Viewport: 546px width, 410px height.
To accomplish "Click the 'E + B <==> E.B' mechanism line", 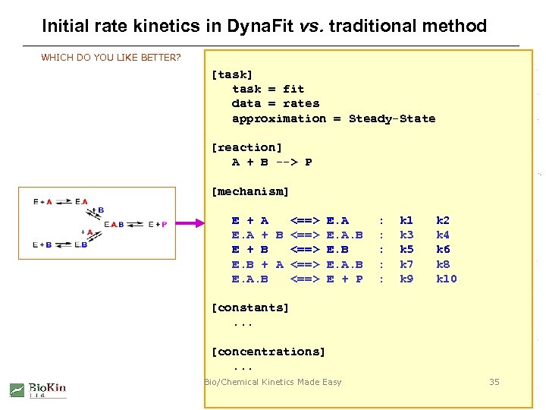I will (290, 250).
